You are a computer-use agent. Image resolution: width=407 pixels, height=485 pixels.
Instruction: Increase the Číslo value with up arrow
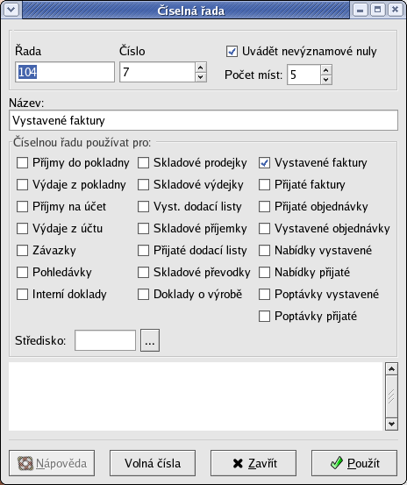[201, 68]
